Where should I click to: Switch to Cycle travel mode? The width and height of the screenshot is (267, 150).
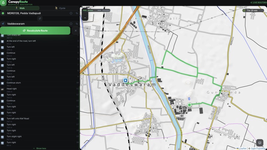(x=60, y=8)
